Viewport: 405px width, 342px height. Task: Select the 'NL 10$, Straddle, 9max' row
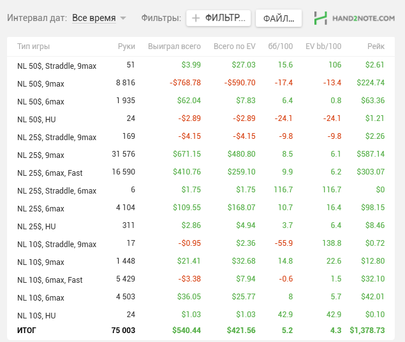(x=201, y=243)
